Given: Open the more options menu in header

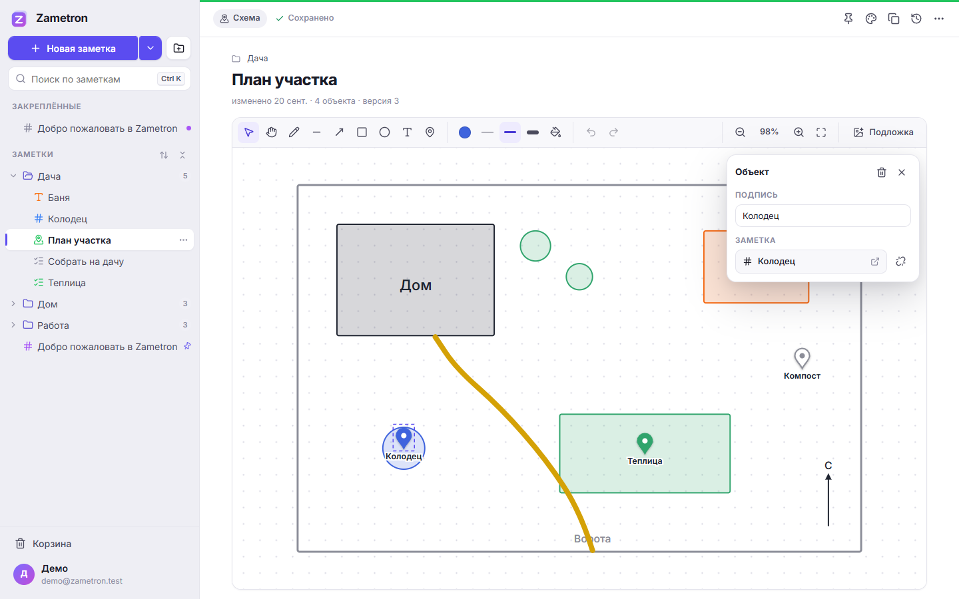Looking at the screenshot, I should coord(939,19).
